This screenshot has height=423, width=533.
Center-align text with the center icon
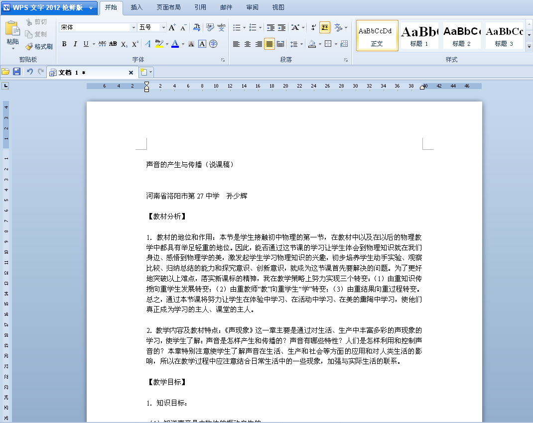[248, 44]
